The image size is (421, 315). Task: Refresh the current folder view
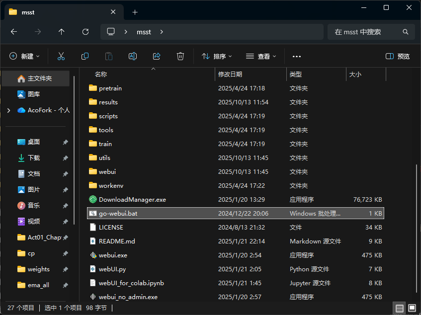pyautogui.click(x=85, y=32)
